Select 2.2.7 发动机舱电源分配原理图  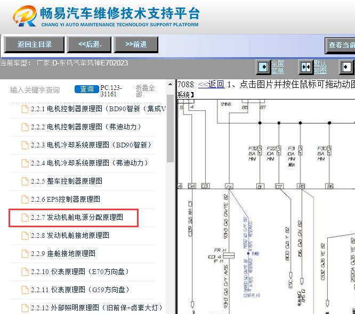pos(77,217)
